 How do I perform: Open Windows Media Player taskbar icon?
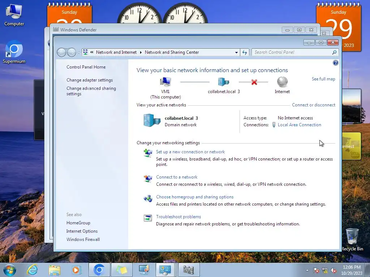[x=76, y=270]
